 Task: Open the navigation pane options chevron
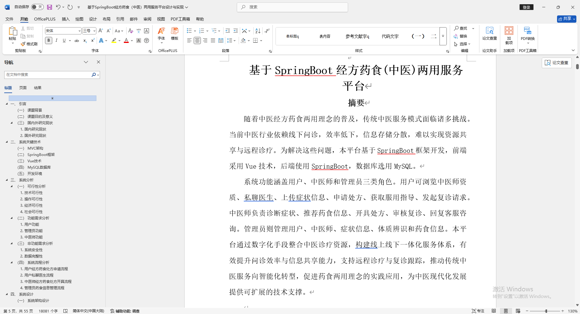point(86,62)
